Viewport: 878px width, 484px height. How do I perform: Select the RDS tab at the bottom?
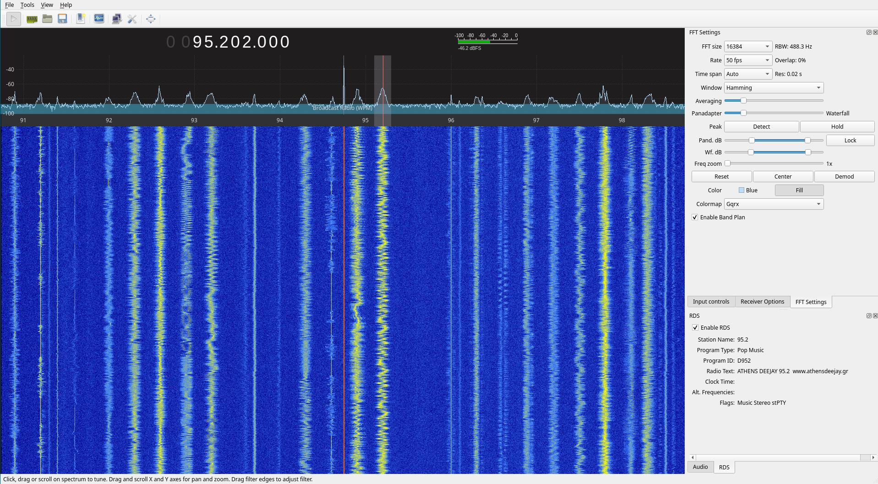click(x=724, y=468)
